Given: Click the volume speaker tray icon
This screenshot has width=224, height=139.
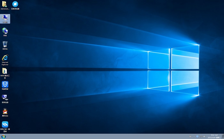Looking at the screenshot, I should (x=204, y=136).
